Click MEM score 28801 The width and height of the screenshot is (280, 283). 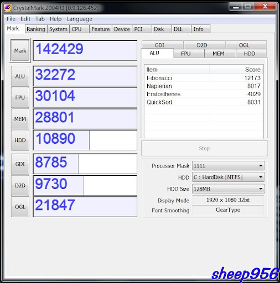(x=85, y=119)
